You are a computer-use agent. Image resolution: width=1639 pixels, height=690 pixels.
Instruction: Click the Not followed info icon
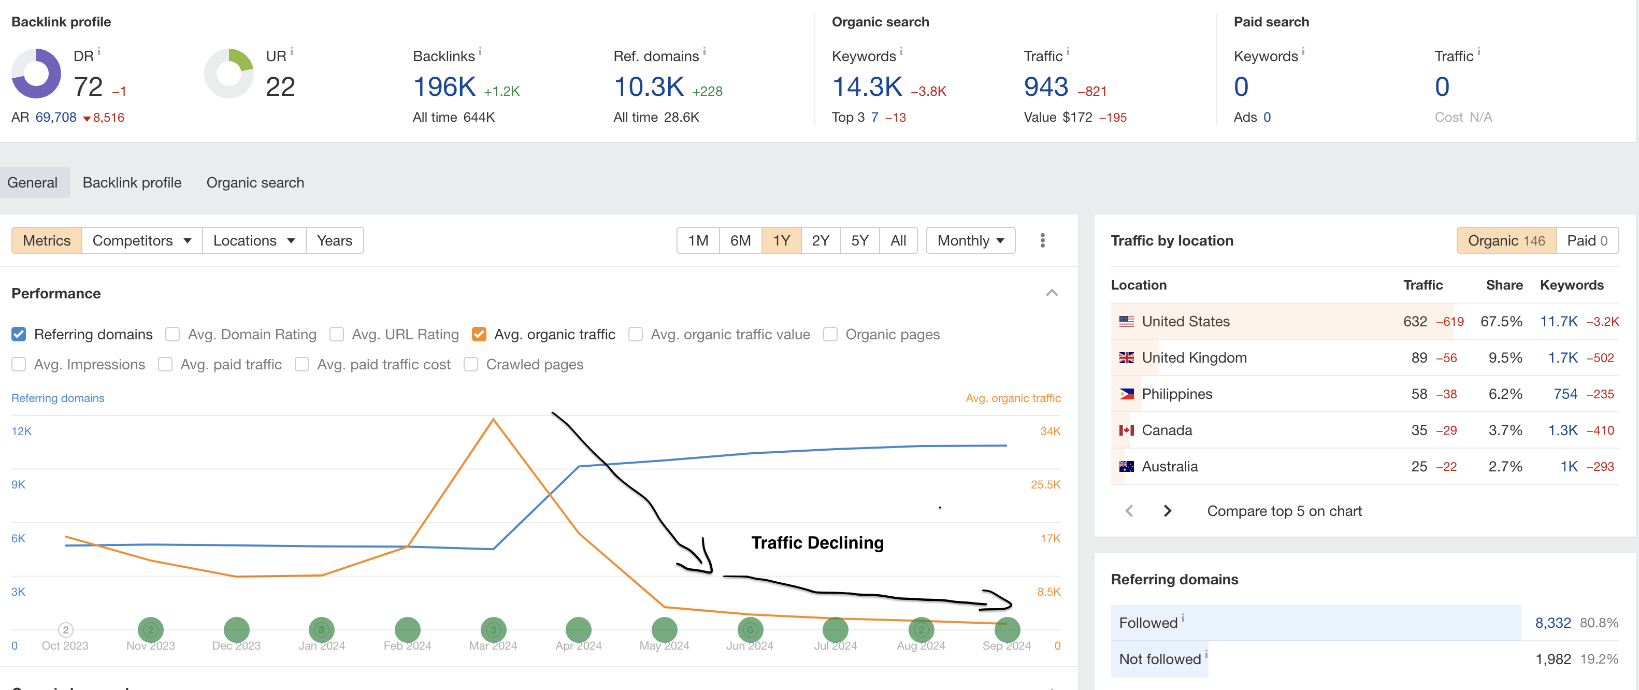tap(1206, 654)
